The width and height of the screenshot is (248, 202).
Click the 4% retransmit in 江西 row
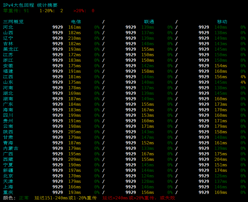(243, 77)
